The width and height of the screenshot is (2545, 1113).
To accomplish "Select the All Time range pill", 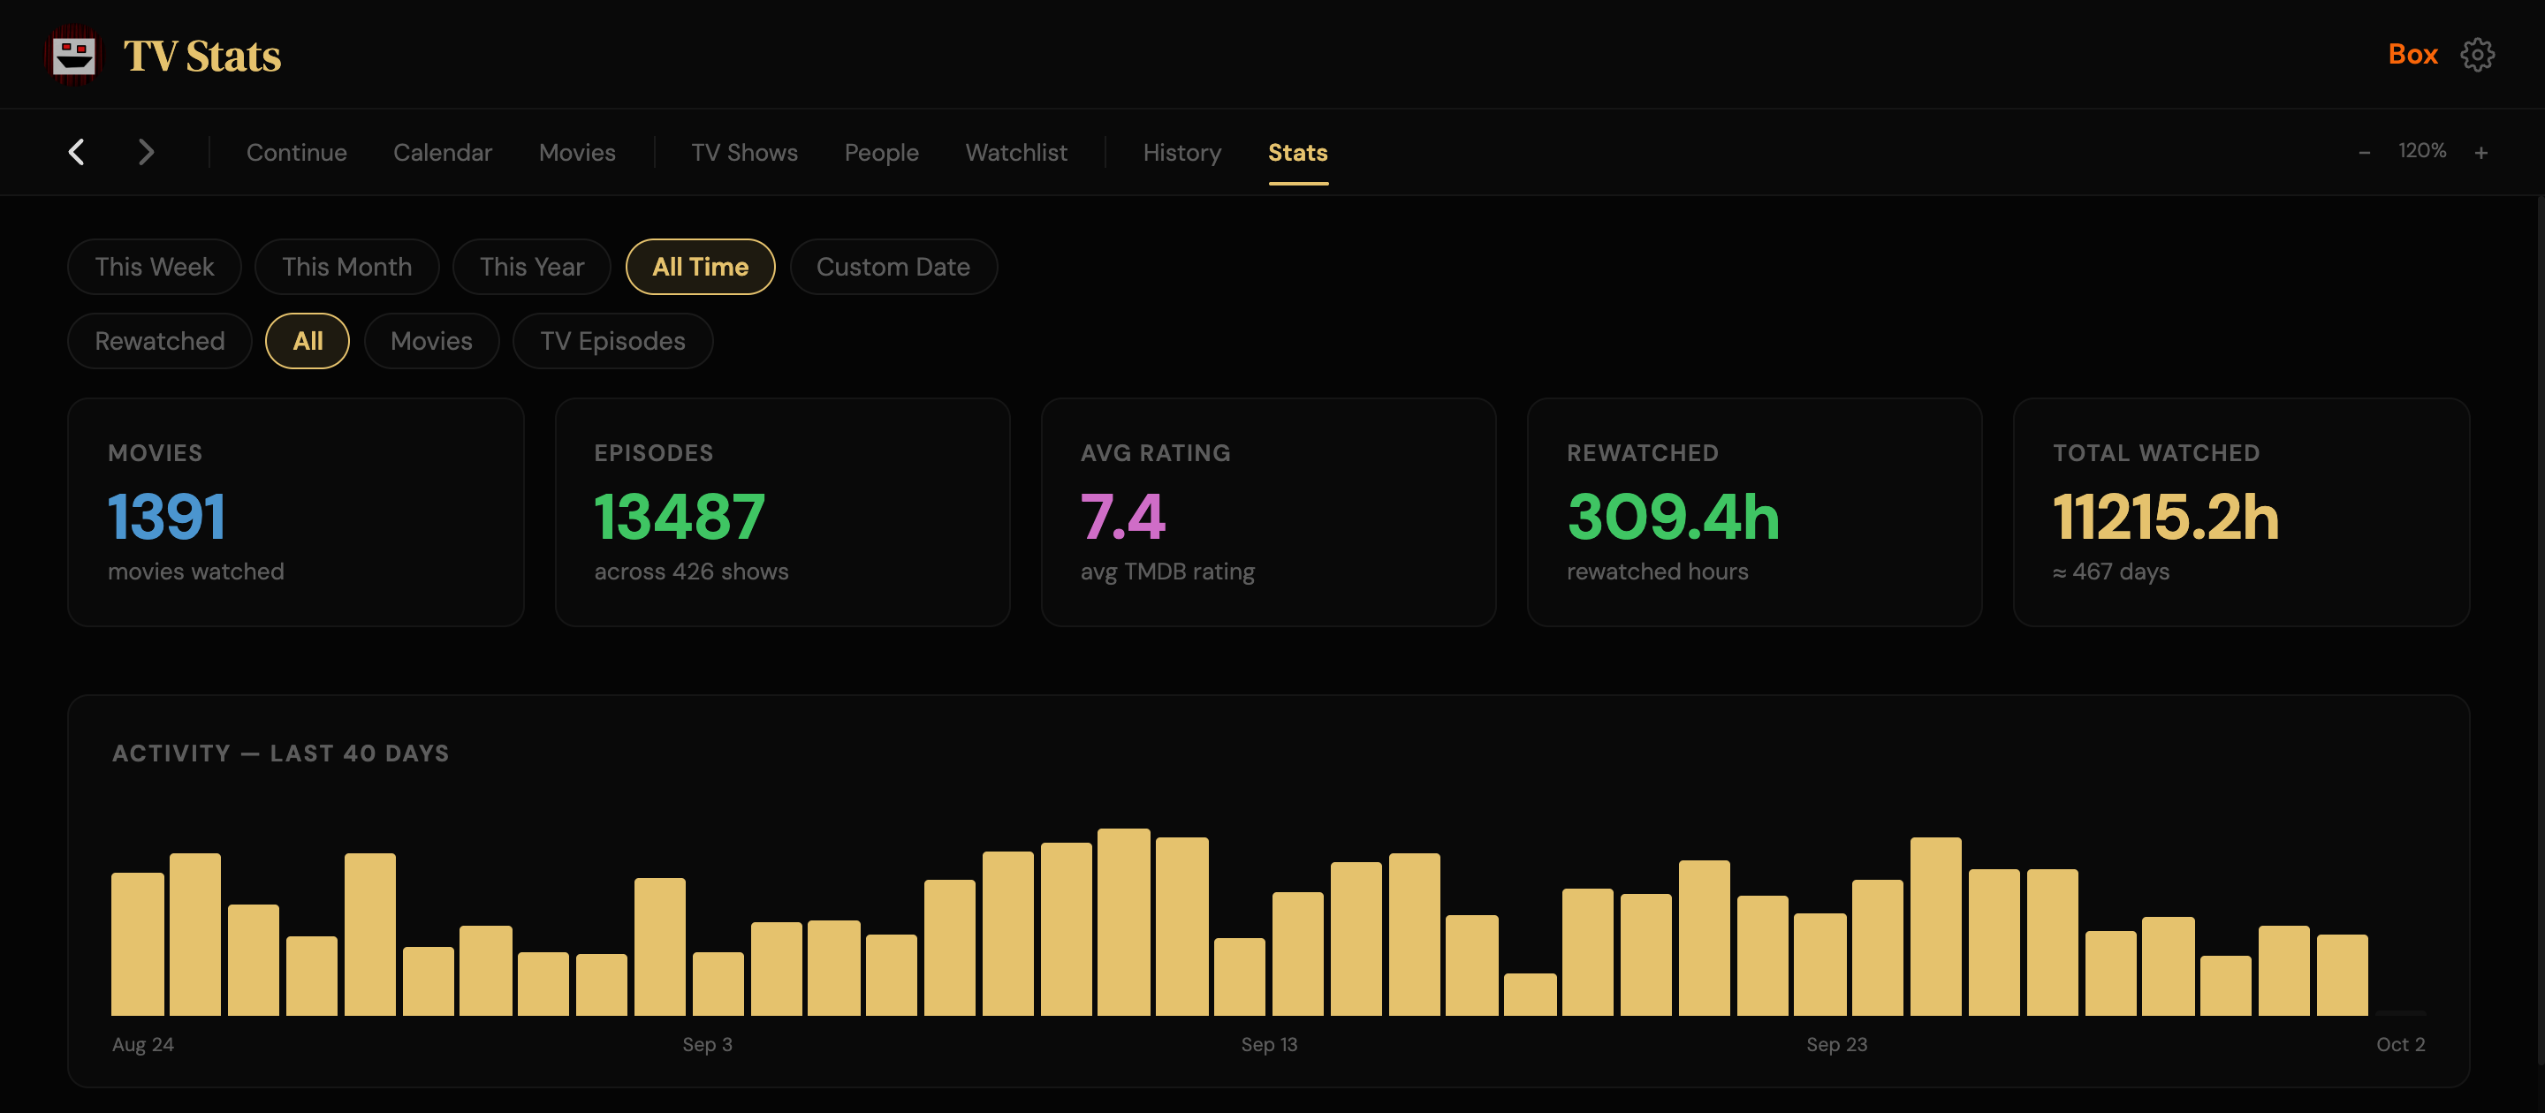I will pos(701,267).
